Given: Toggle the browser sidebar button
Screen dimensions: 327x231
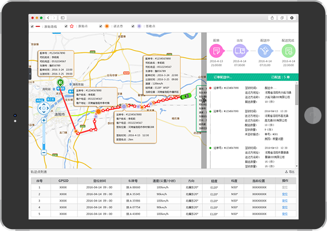Looking at the screenshot, I should 62,18.
